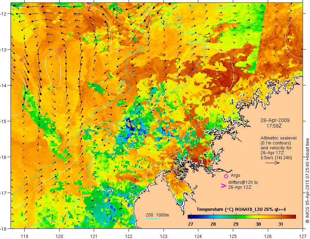Click the '-14' latitude axis label

click(4, 85)
